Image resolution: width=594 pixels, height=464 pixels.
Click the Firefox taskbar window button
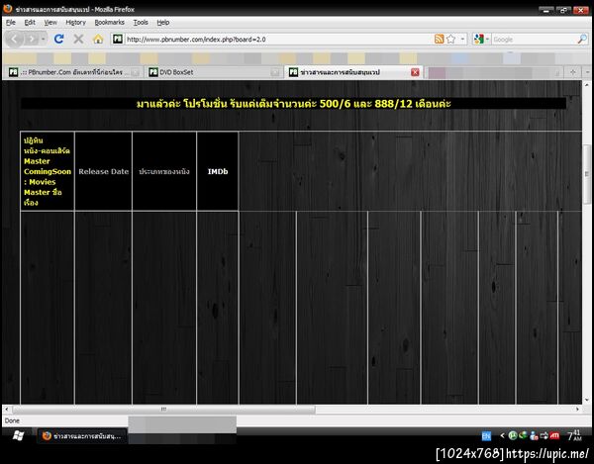point(82,436)
